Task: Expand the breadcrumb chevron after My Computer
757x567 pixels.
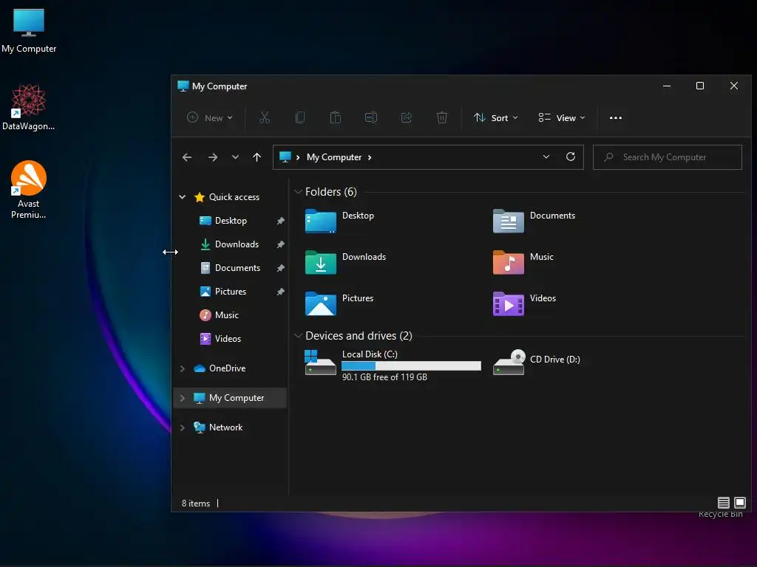Action: pos(370,157)
